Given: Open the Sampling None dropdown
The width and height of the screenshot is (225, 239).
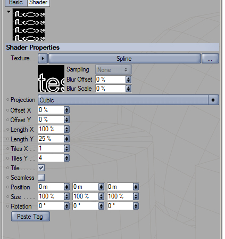Looking at the screenshot, I should click(x=113, y=69).
